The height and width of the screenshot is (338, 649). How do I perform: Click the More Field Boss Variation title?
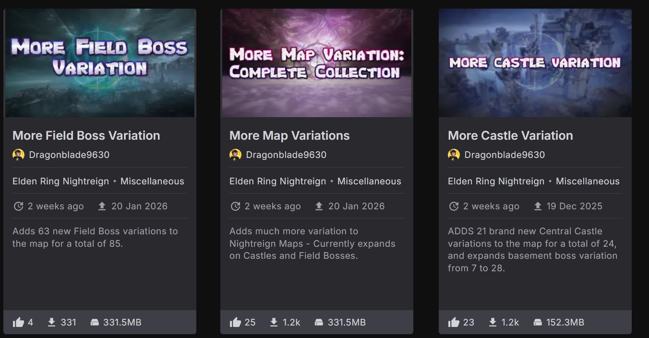(86, 135)
